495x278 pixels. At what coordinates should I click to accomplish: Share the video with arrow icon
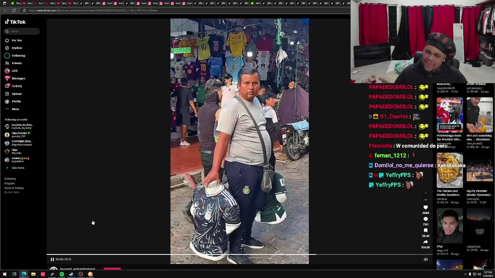[426, 242]
